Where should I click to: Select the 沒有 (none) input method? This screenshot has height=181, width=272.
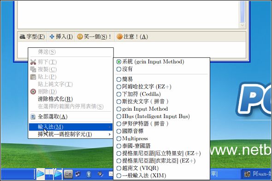point(161,69)
